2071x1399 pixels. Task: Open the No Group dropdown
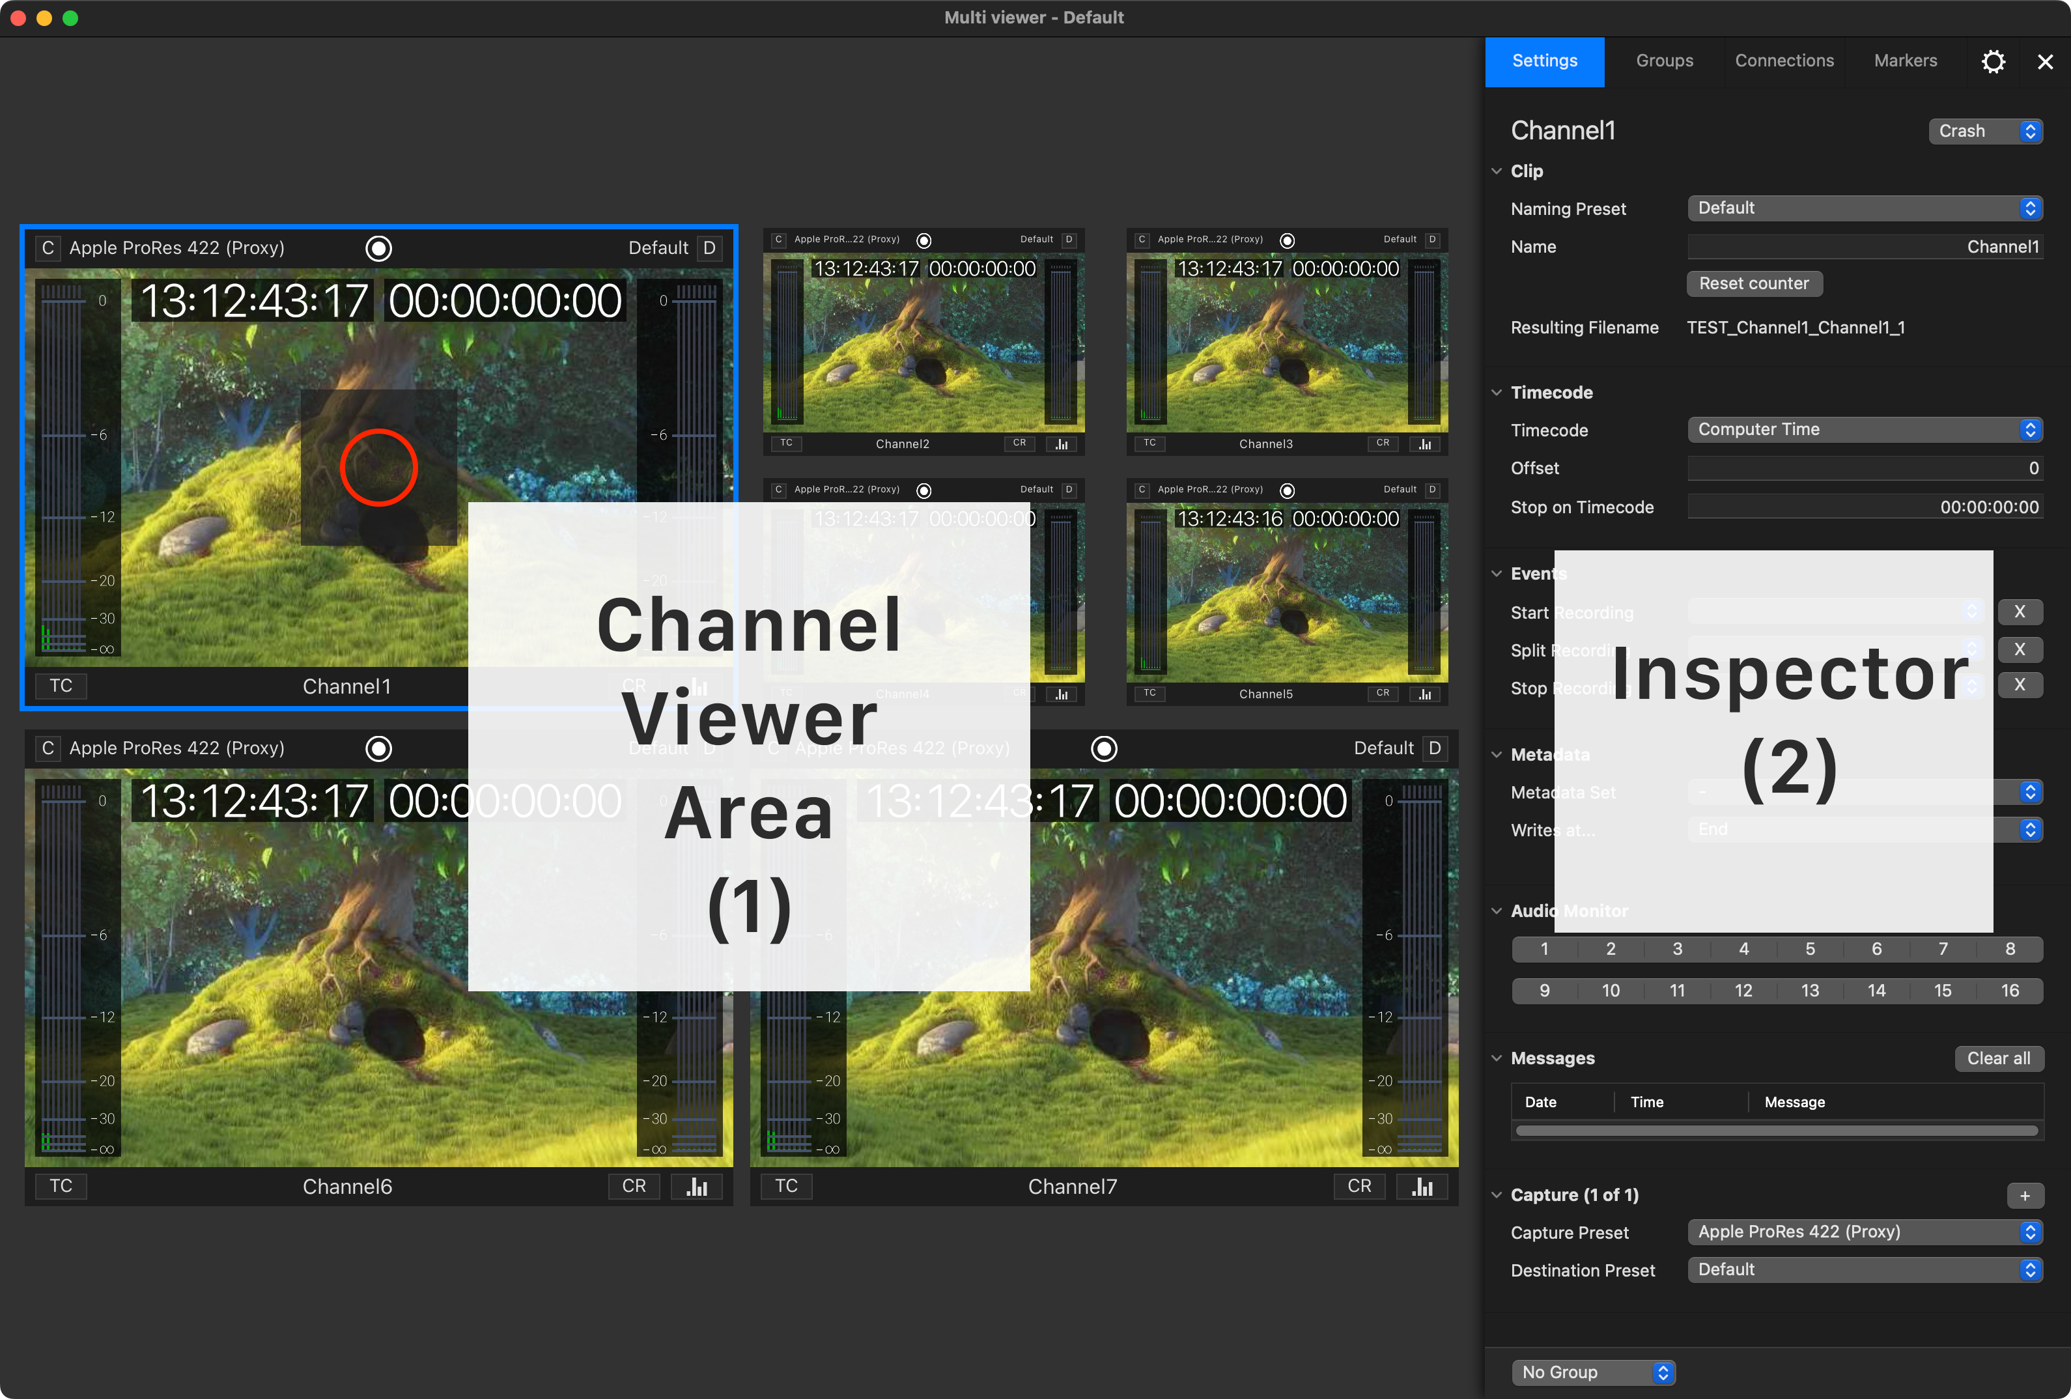click(x=1594, y=1372)
